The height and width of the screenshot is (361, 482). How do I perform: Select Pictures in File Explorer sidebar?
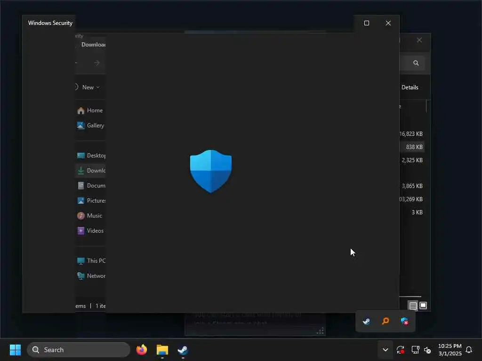(x=90, y=200)
